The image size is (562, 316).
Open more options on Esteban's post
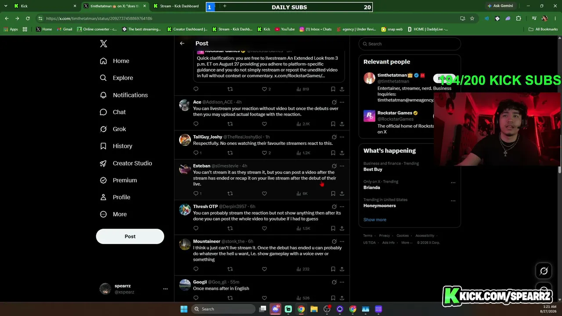click(x=342, y=166)
